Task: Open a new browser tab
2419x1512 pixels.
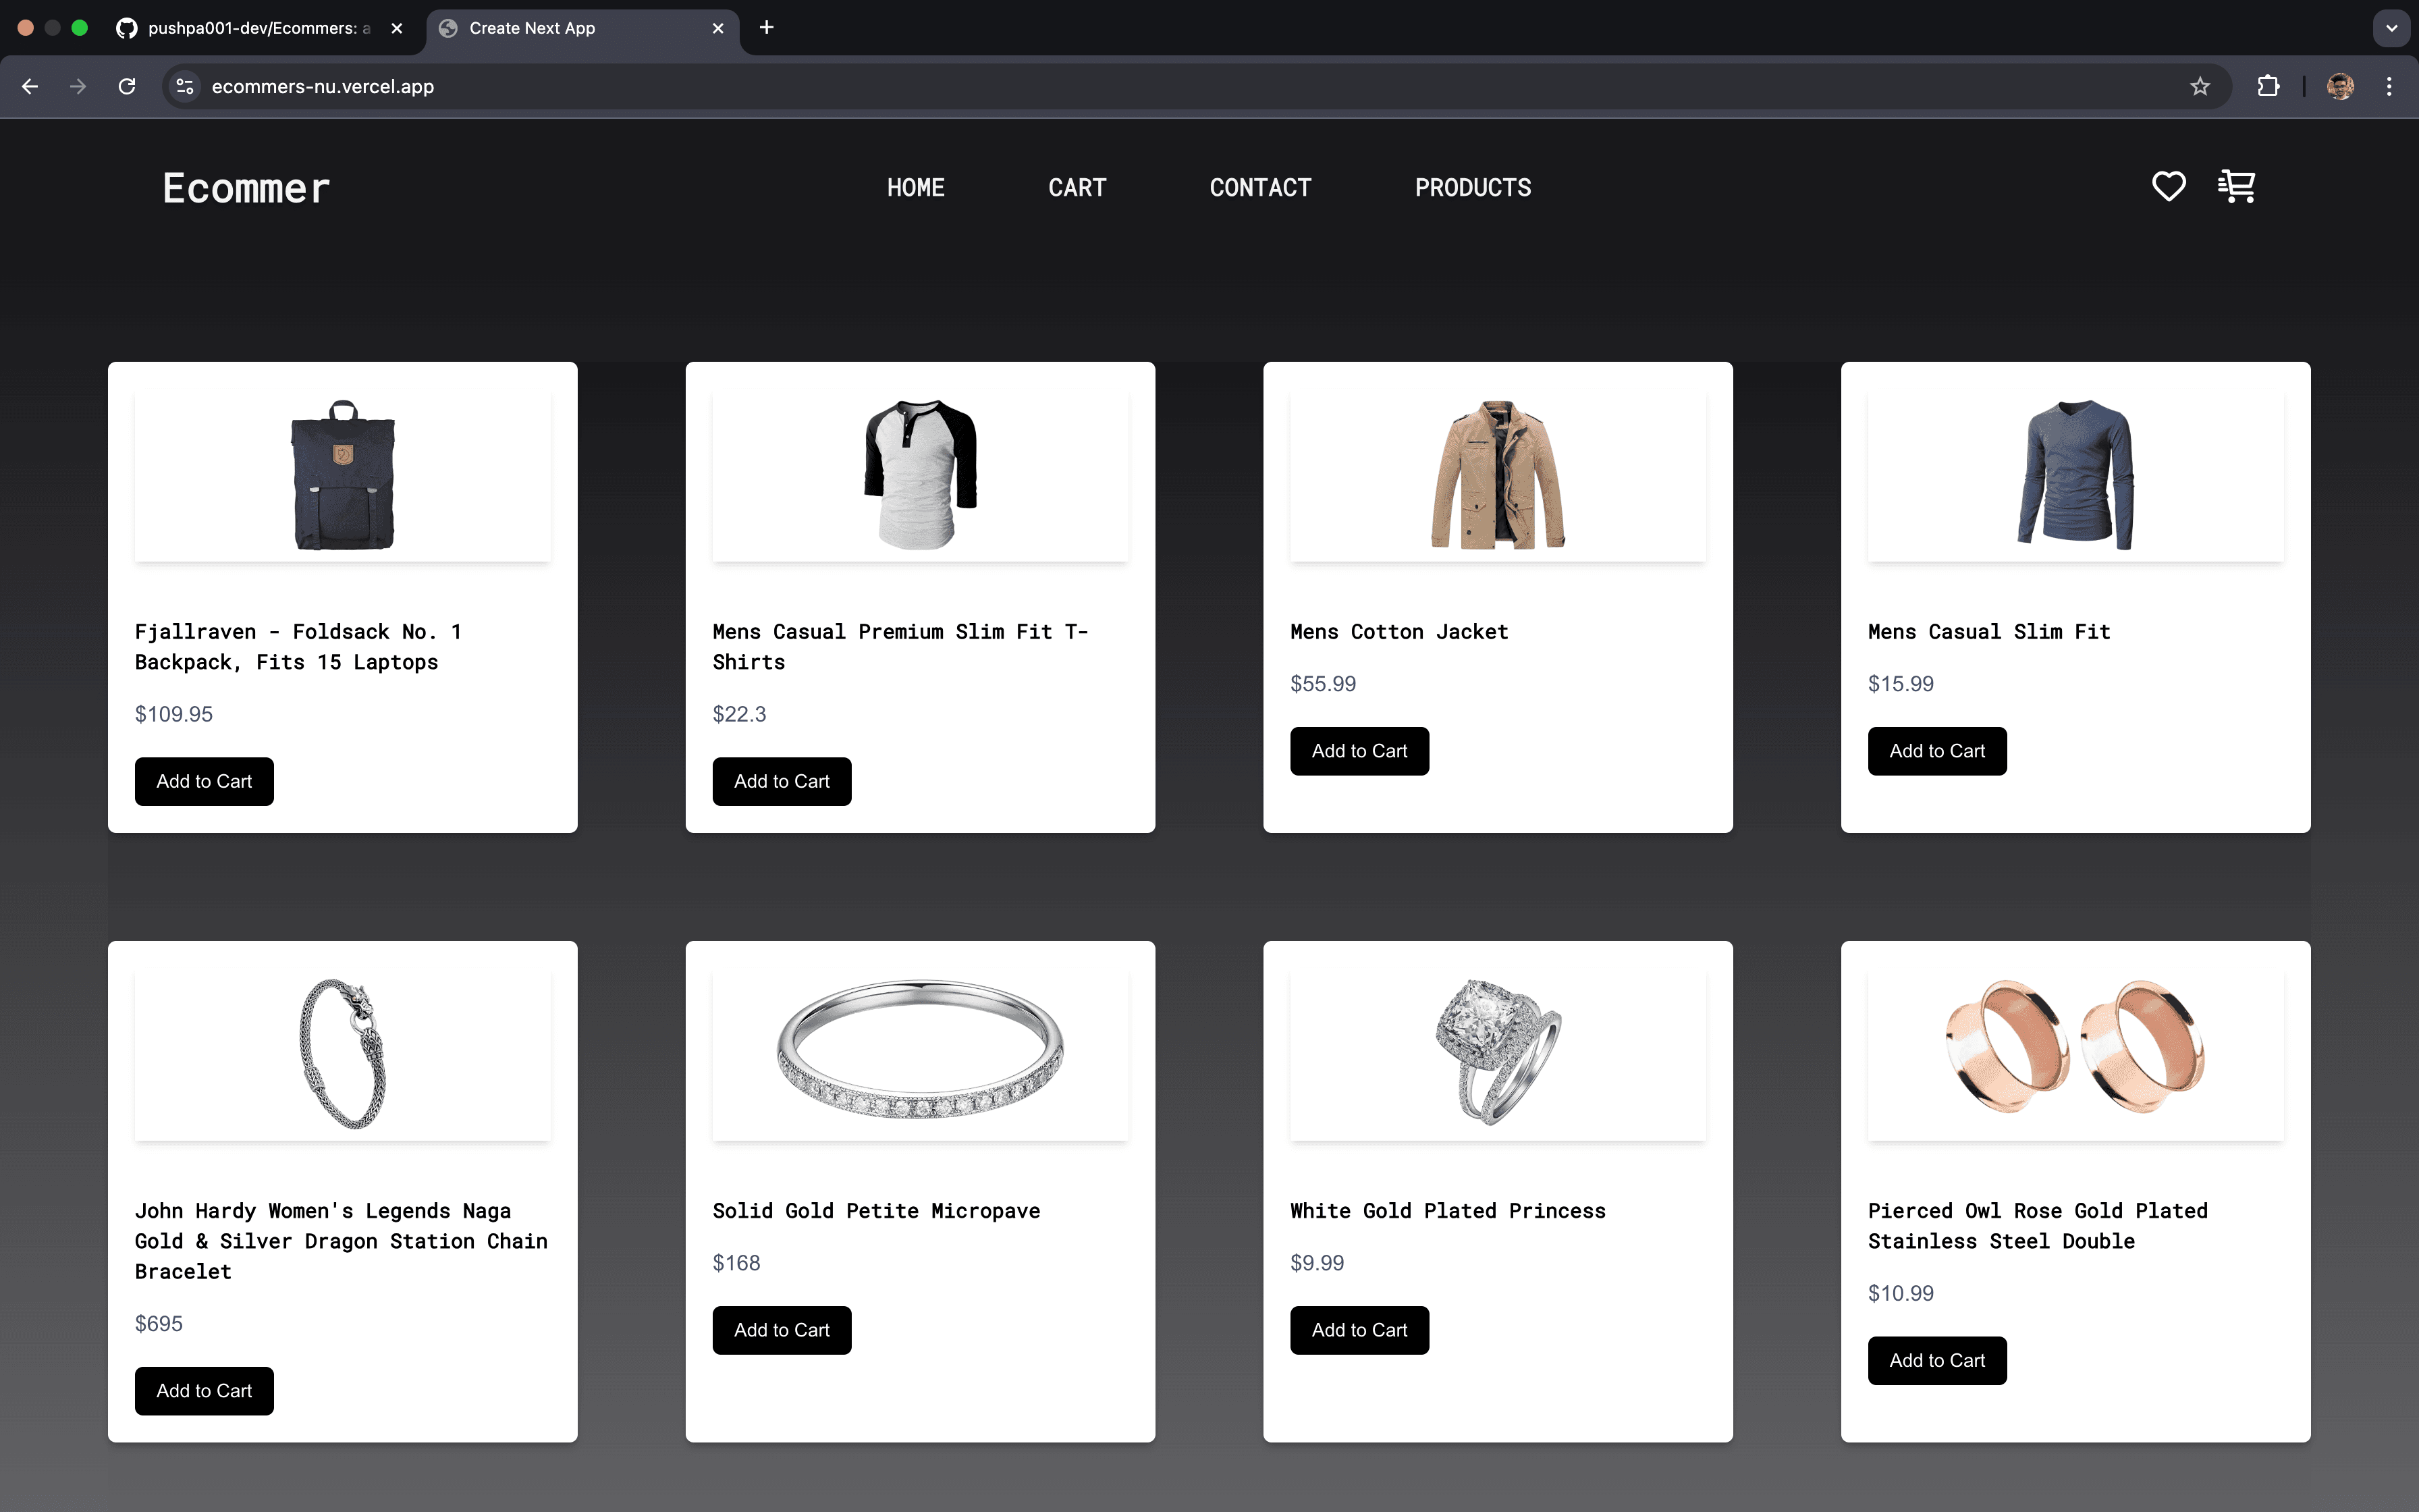Action: point(767,27)
